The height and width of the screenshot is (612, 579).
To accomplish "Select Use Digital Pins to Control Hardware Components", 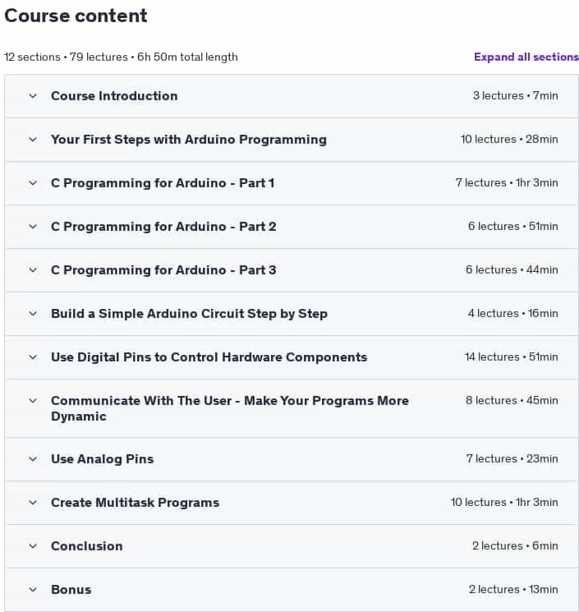I will click(209, 357).
